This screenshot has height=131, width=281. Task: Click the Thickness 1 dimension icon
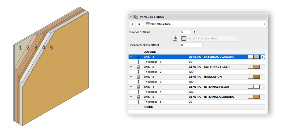[138, 62]
